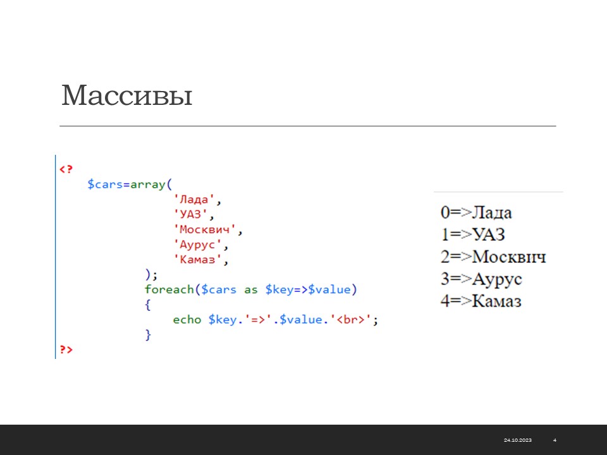607x455 pixels.
Task: Click the 'Лада' string in the code
Action: (x=197, y=200)
